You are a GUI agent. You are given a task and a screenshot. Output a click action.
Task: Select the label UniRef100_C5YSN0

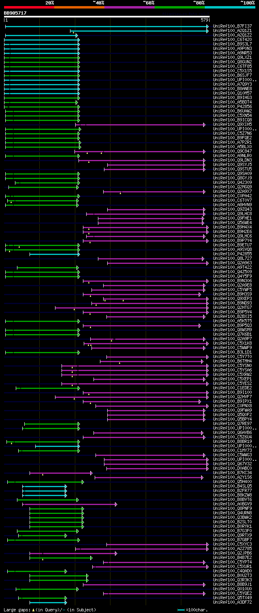pyautogui.click(x=232, y=365)
